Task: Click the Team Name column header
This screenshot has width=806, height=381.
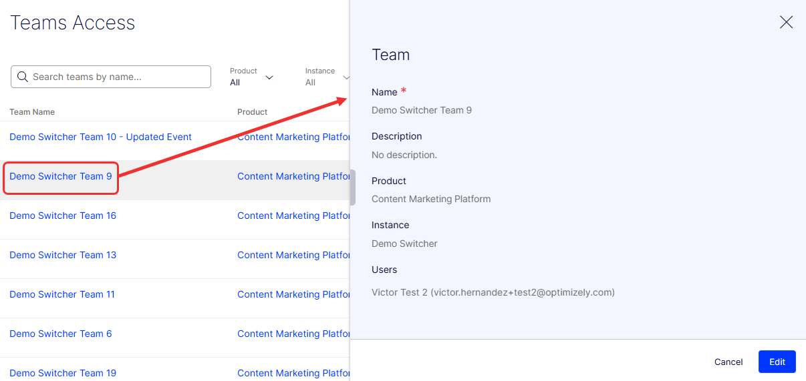Action: point(32,112)
